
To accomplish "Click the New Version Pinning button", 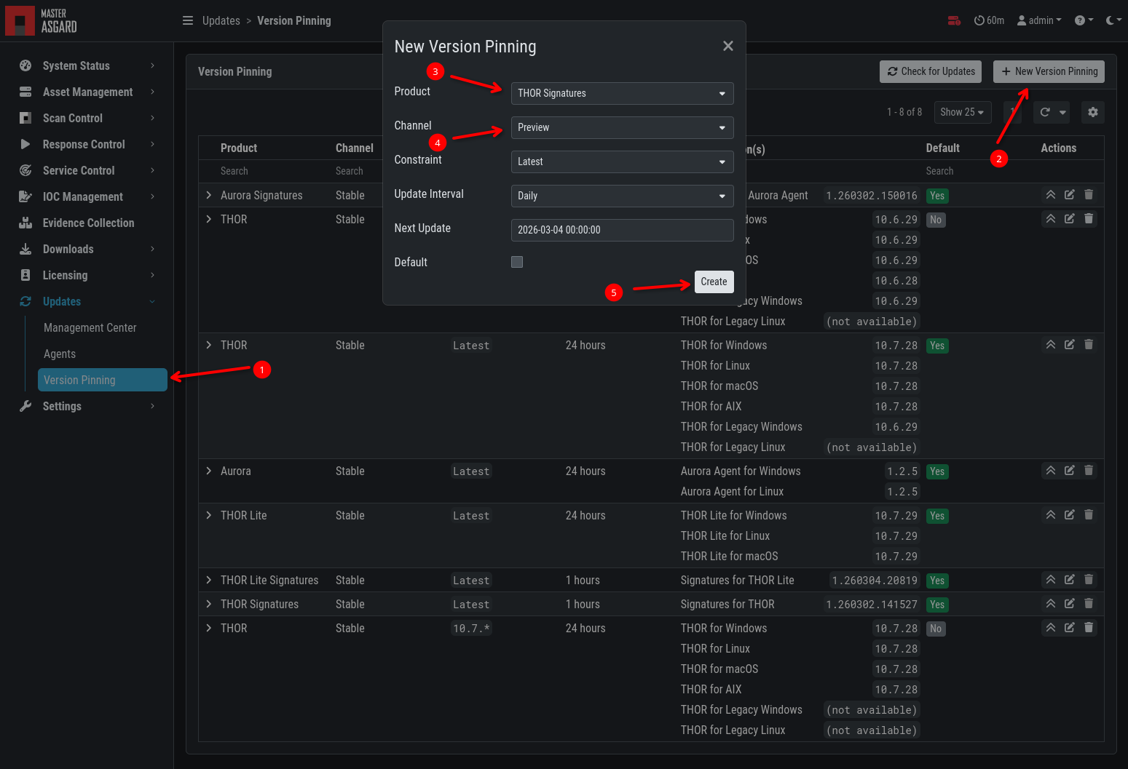I will [1049, 71].
